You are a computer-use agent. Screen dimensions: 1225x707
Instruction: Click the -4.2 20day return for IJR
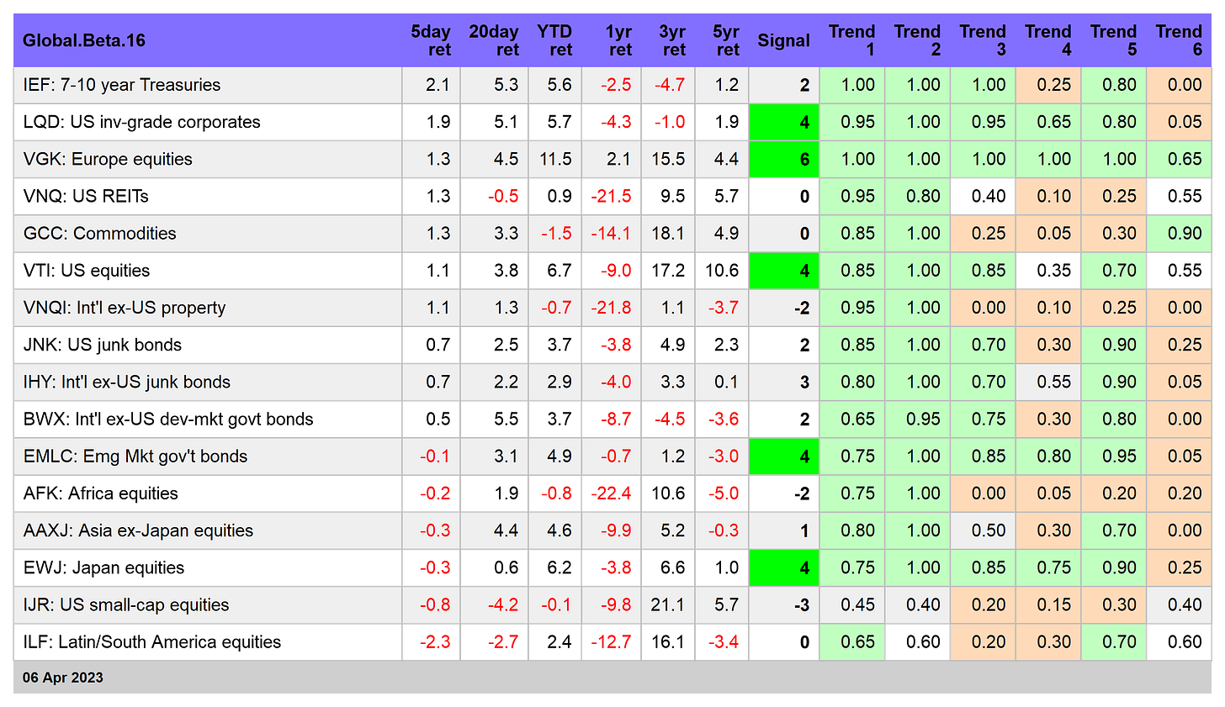[494, 604]
